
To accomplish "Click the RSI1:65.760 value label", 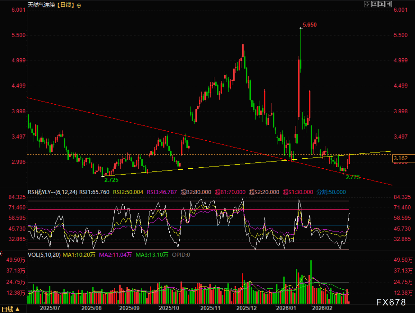I will pyautogui.click(x=94, y=192).
